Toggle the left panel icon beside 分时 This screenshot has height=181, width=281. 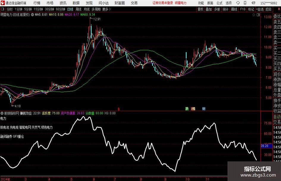pyautogui.click(x=3, y=9)
